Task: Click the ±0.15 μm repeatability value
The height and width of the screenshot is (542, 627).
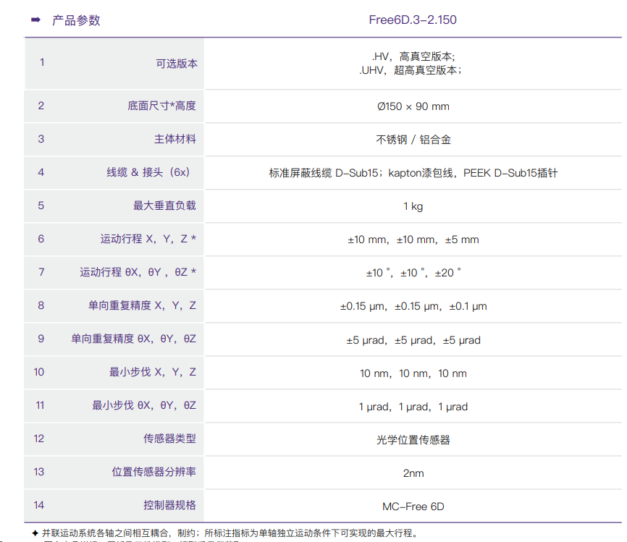Action: coord(413,306)
